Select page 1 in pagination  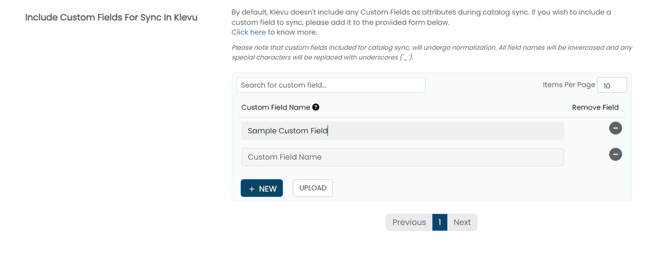(440, 222)
